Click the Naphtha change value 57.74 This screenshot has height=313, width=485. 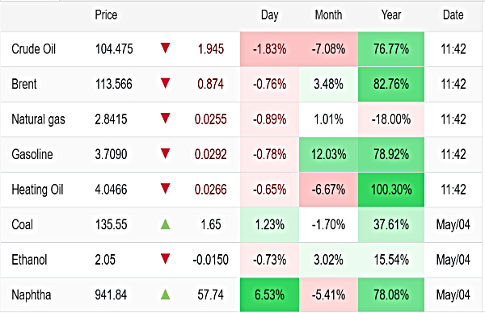pos(211,294)
